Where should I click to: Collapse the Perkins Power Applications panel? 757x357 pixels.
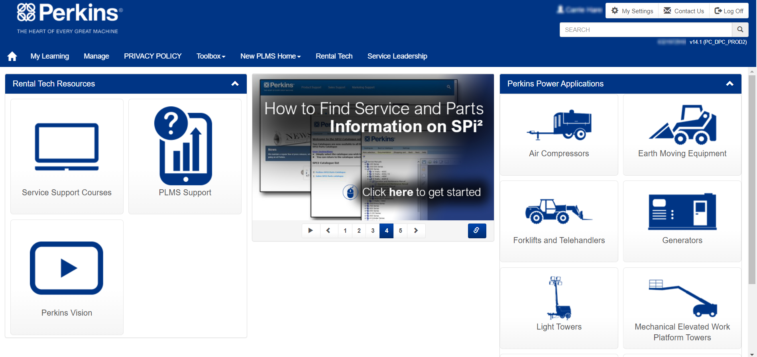click(x=729, y=84)
